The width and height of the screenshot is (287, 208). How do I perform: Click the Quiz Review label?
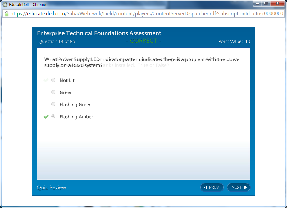point(52,187)
